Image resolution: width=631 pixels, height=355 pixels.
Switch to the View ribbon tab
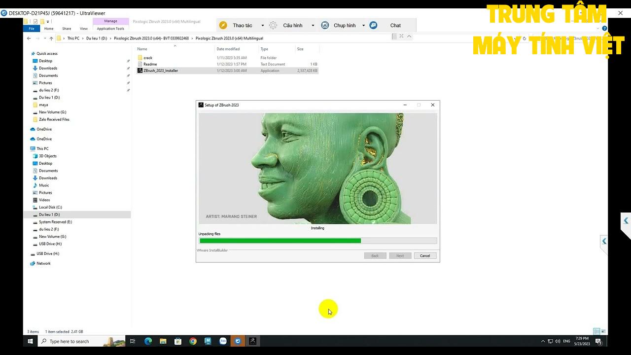click(84, 29)
